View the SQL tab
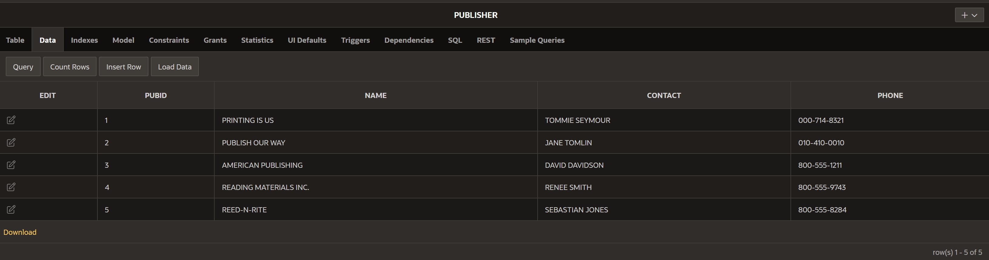Viewport: 989px width, 260px height. point(455,40)
